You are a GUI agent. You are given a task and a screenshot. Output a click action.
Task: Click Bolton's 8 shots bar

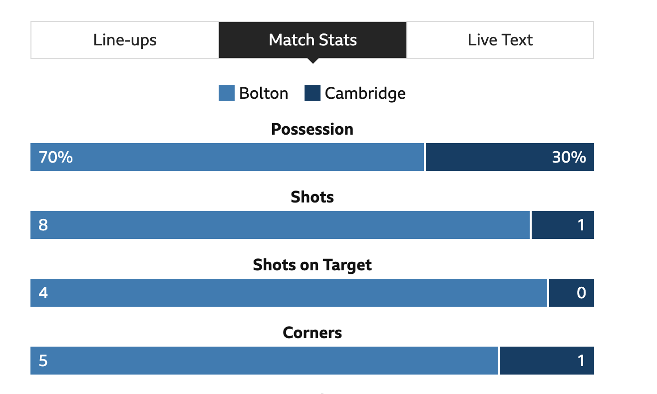click(x=280, y=225)
